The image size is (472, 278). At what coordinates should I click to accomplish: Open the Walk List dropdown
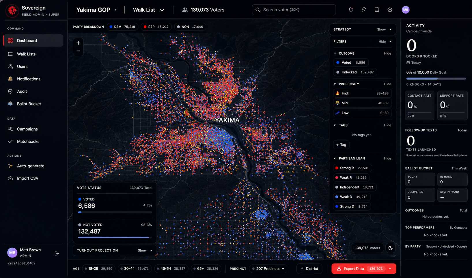click(x=148, y=10)
